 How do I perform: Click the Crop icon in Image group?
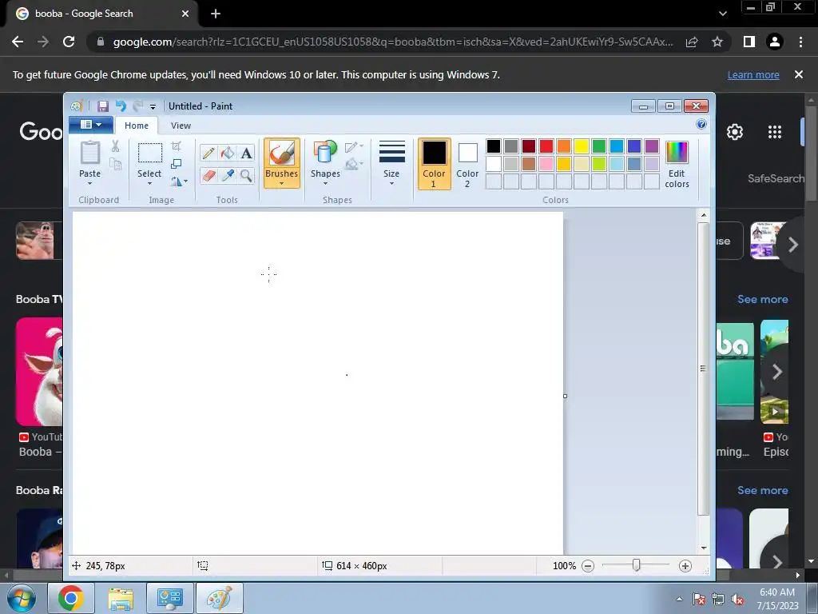[177, 147]
